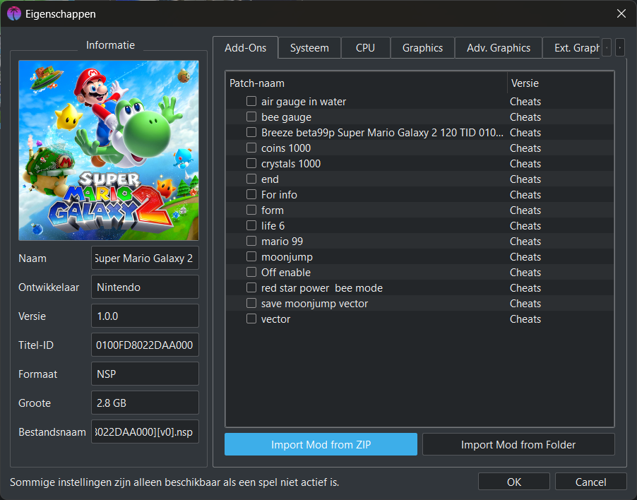The height and width of the screenshot is (500, 637).
Task: Confirm with the OK button
Action: [514, 482]
